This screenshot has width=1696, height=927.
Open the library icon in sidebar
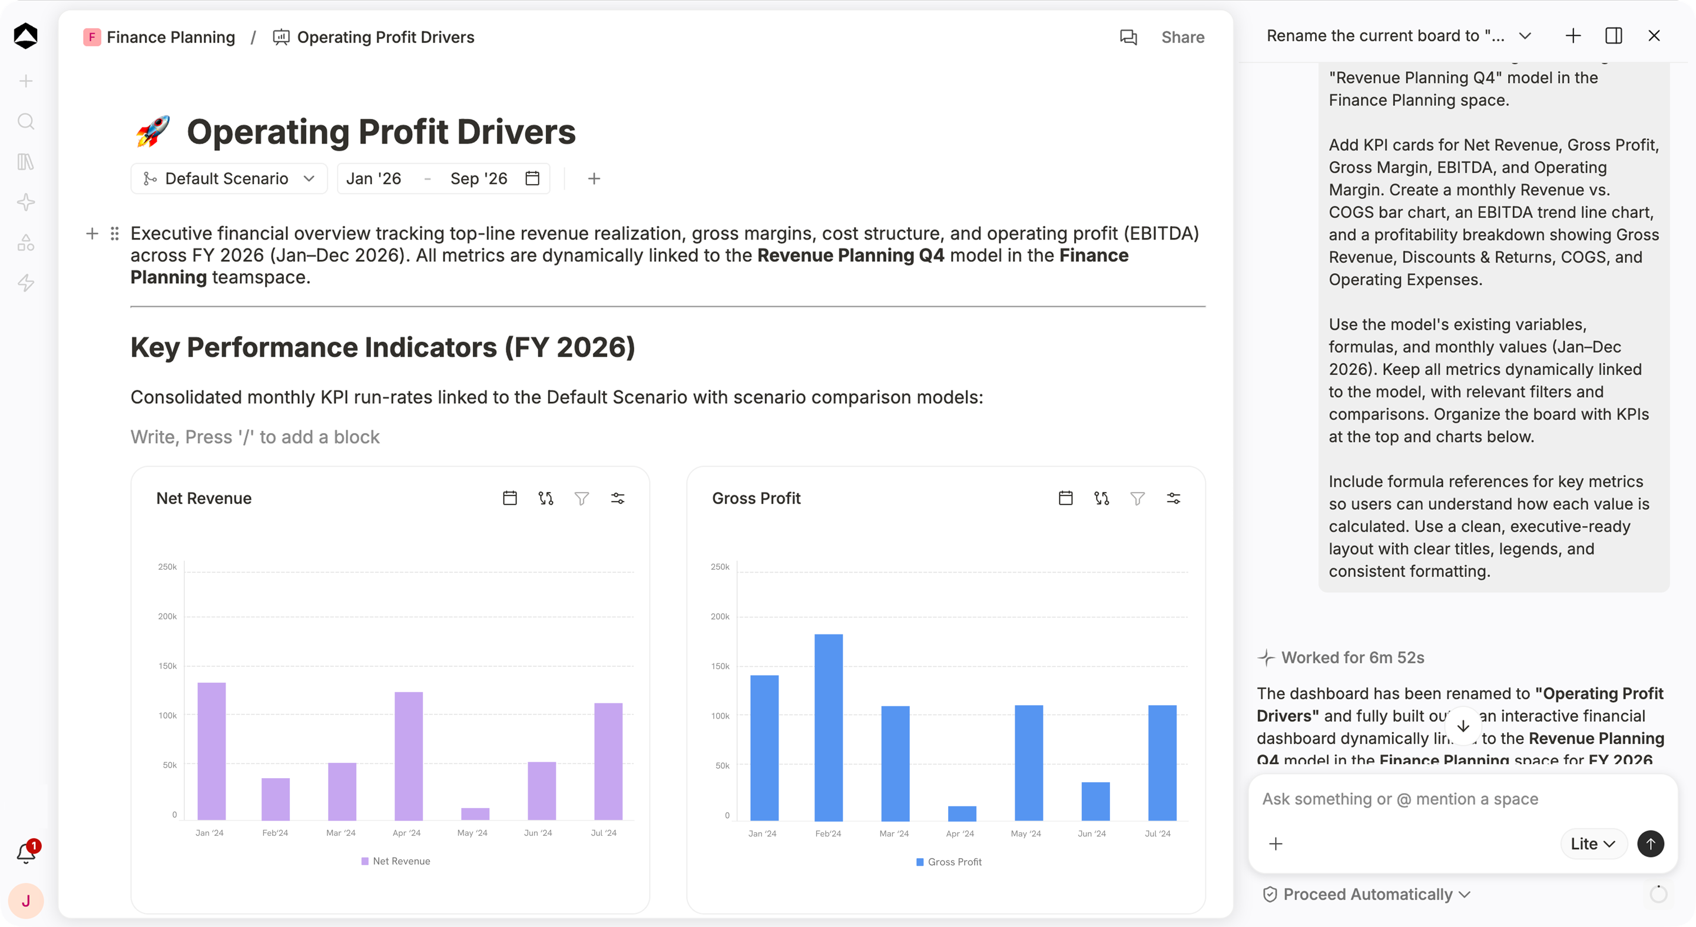pos(26,162)
